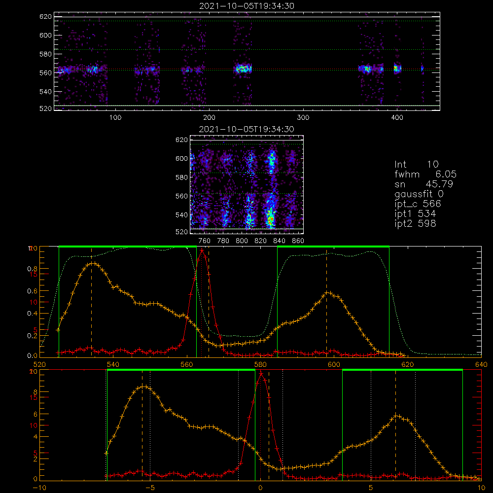This screenshot has height=493, width=493.
Task: Click the orange curve's right peak in the profile plot
Action: click(327, 293)
